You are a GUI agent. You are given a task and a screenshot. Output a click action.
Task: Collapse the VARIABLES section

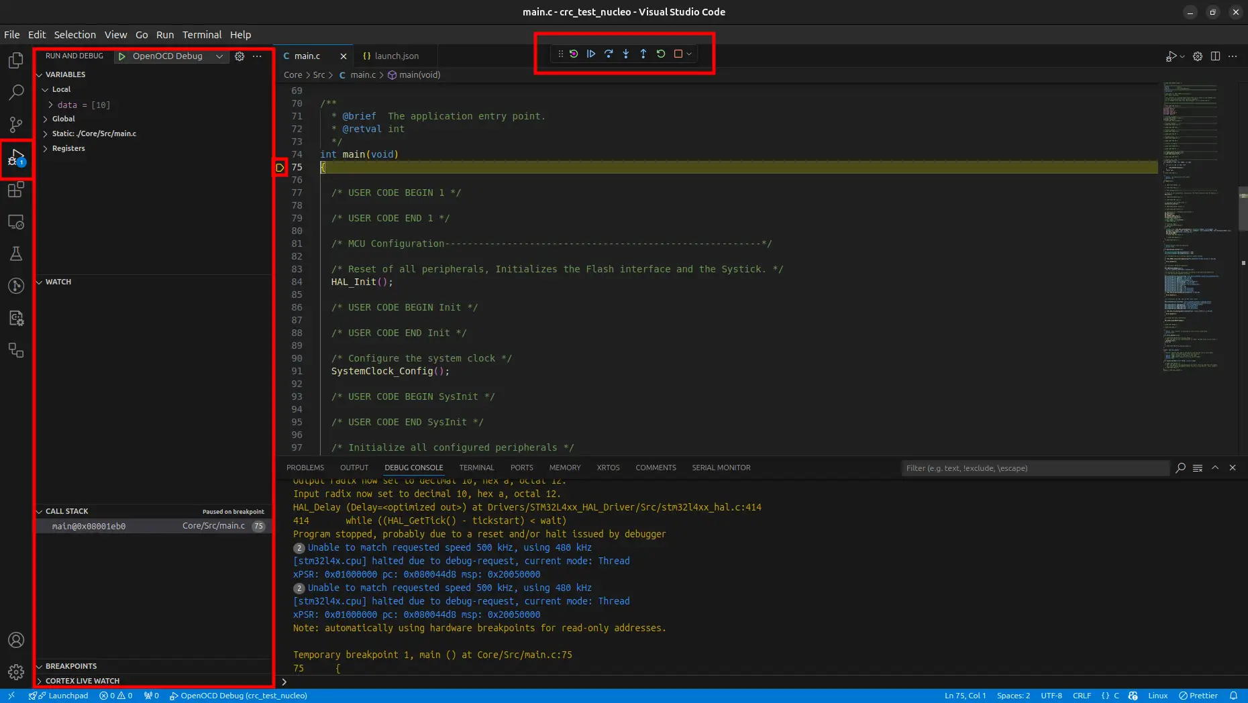pyautogui.click(x=39, y=74)
